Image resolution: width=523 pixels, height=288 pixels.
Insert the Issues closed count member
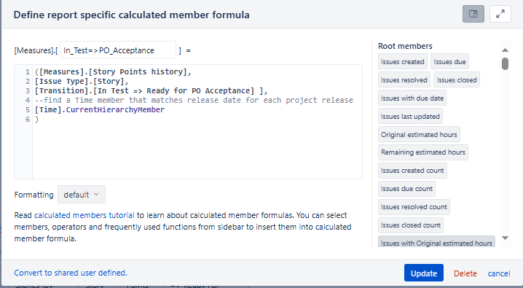411,225
